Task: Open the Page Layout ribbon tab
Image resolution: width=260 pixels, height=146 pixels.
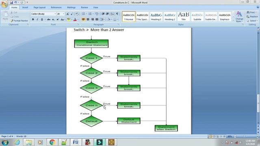Action: click(39, 7)
